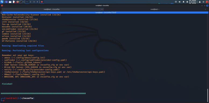Click the theHarvester api-keys.yaml line
Screen dimensions: 209x103
pyautogui.click(x=54, y=72)
